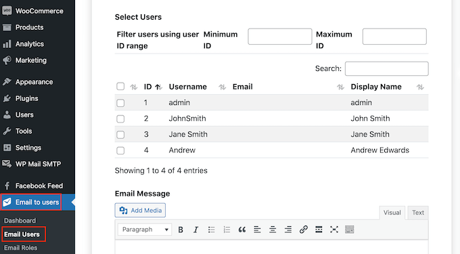This screenshot has width=460, height=254.
Task: Insert a link with chain icon
Action: (x=303, y=230)
